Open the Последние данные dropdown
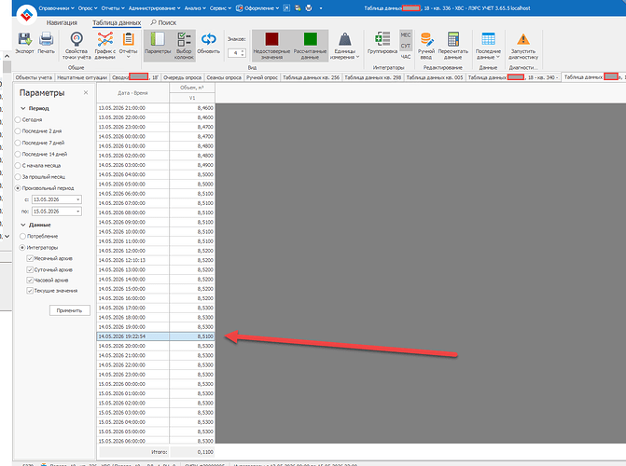Image resolution: width=626 pixels, height=466 pixels. 488,46
